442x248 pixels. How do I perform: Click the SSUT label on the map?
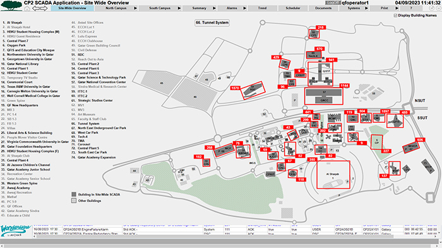(422, 118)
